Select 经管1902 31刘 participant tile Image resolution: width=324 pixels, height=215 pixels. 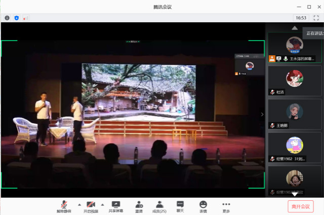(x=295, y=148)
